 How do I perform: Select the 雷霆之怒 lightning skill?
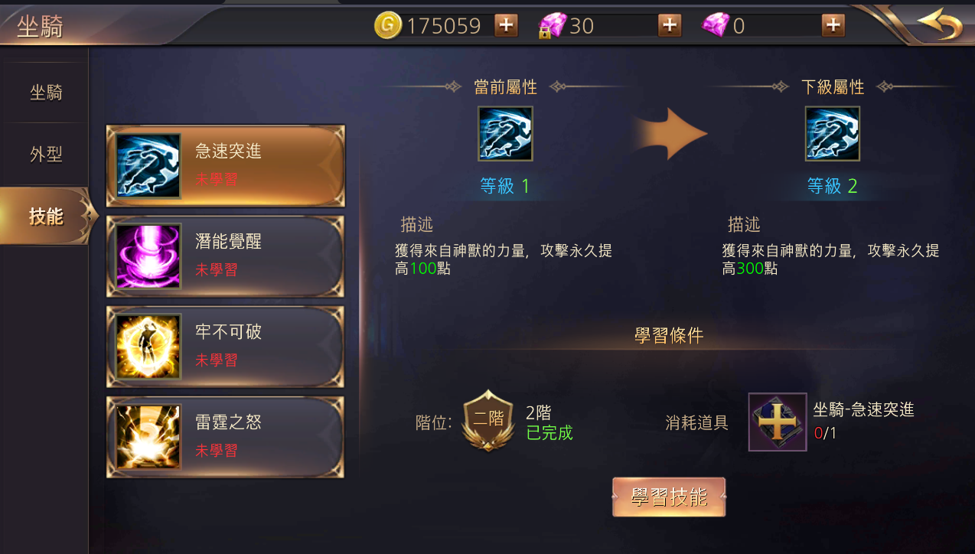[226, 437]
